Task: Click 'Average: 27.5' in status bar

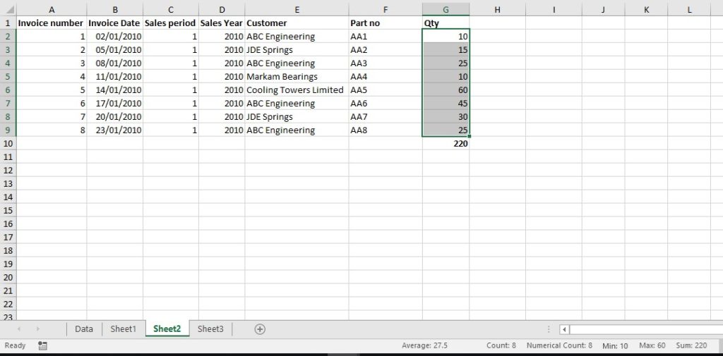Action: pyautogui.click(x=424, y=345)
